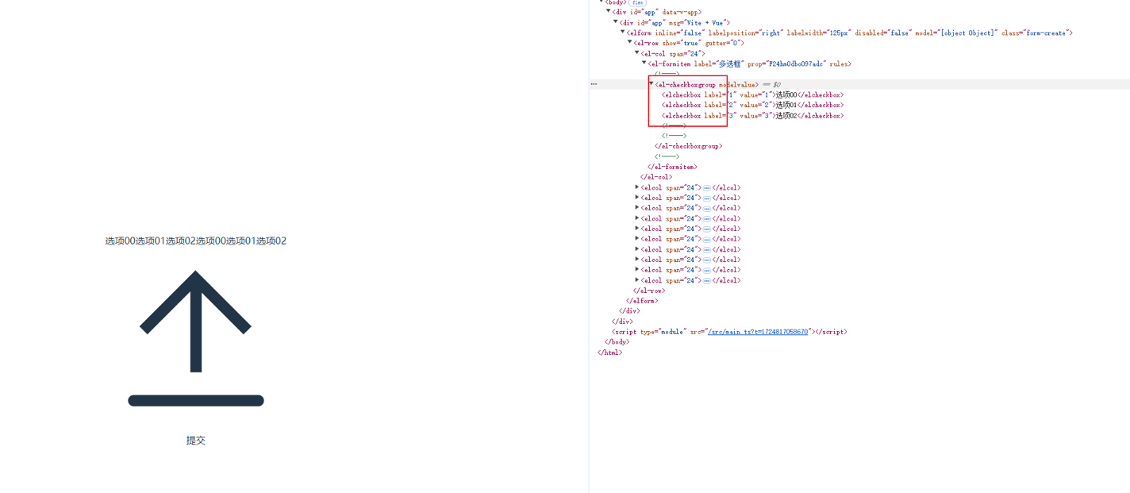Collapse the el-formitem node labeled 多选框
The image size is (1130, 493).
[644, 64]
